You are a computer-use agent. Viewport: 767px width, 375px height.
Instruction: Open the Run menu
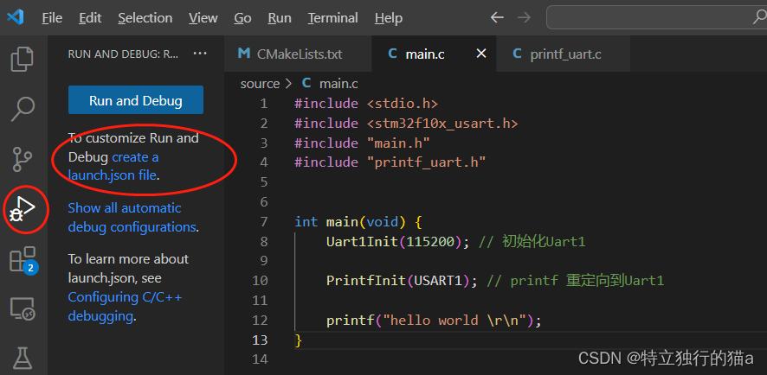tap(280, 18)
